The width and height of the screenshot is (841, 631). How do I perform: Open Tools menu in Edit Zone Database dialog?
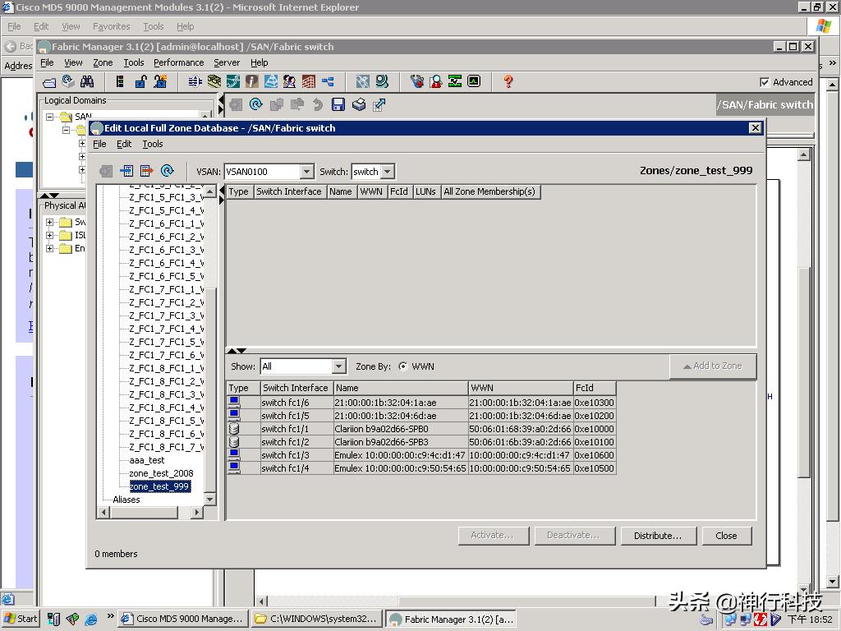153,144
